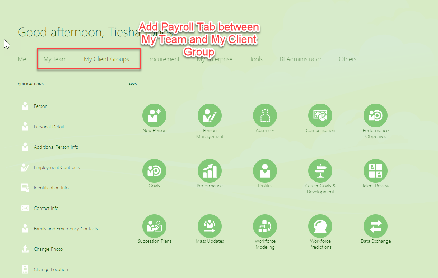
Task: Click the Succession Plans label text
Action: (154, 241)
